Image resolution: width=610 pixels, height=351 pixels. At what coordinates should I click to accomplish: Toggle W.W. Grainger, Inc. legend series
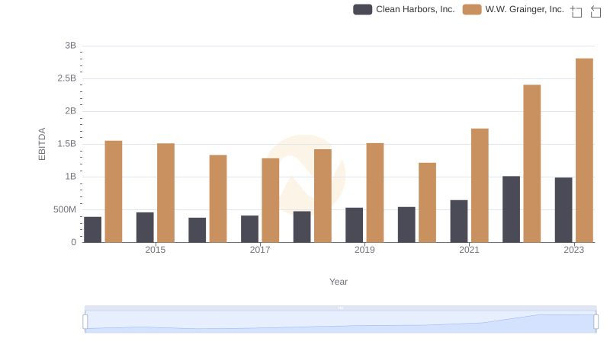(x=513, y=9)
